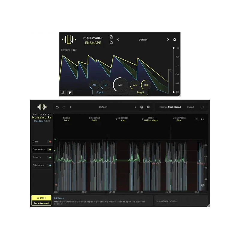The image size is (240, 240).
Task: Toggle the waveform eye visibility icon
Action: (x=203, y=185)
